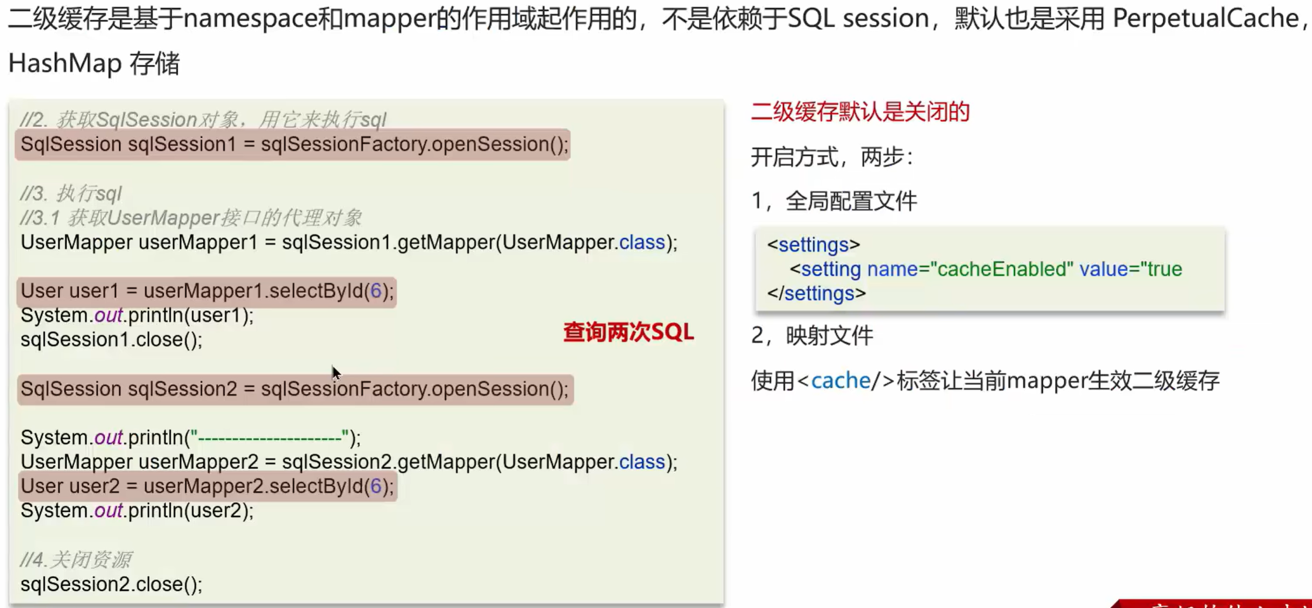Click blue 'cache' tag text

click(840, 381)
